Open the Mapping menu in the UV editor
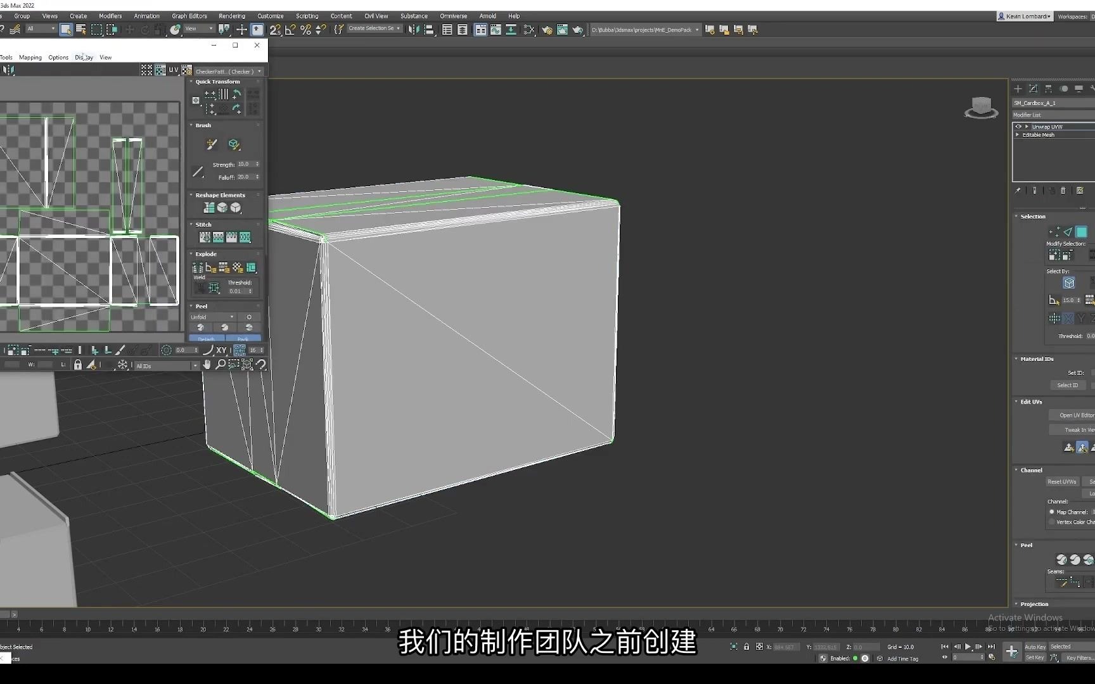Screen dimensions: 1095x684 tap(30, 57)
